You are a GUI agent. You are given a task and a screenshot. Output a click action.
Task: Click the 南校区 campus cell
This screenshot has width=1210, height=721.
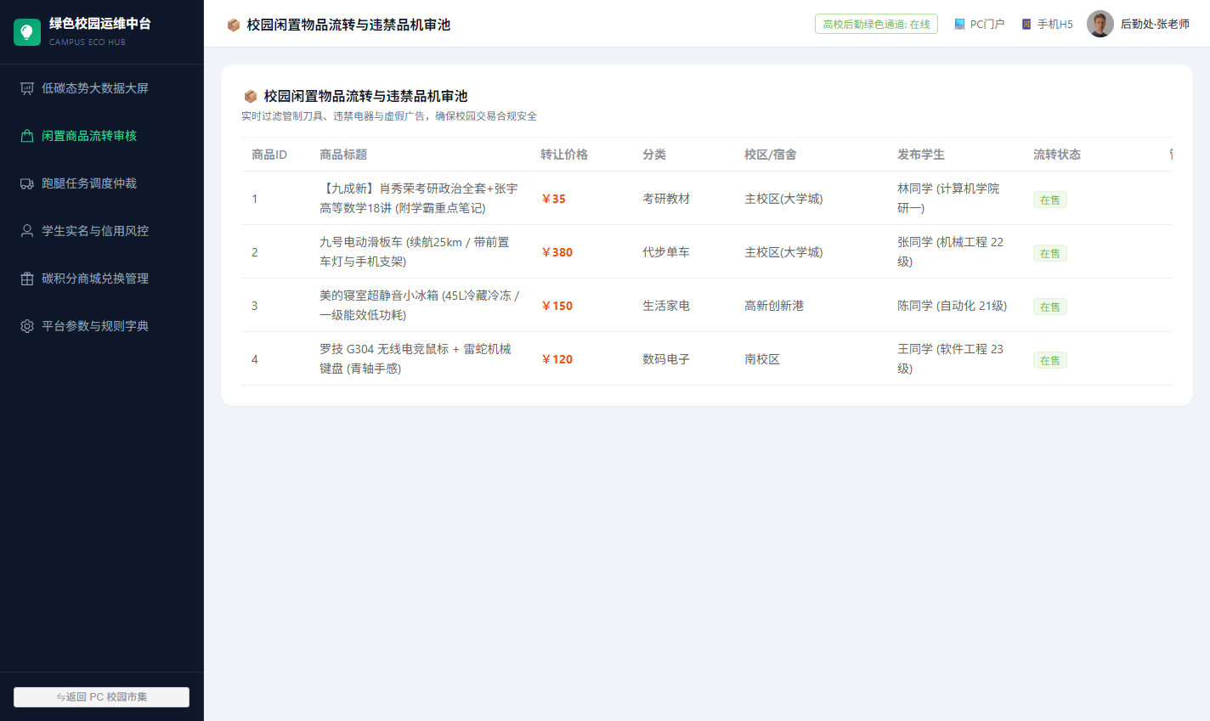[x=762, y=359]
